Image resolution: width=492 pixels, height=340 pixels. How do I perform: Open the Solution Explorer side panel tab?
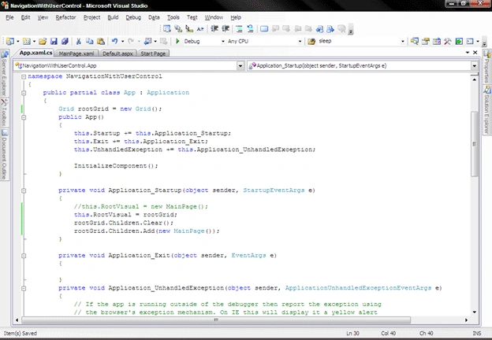point(486,110)
